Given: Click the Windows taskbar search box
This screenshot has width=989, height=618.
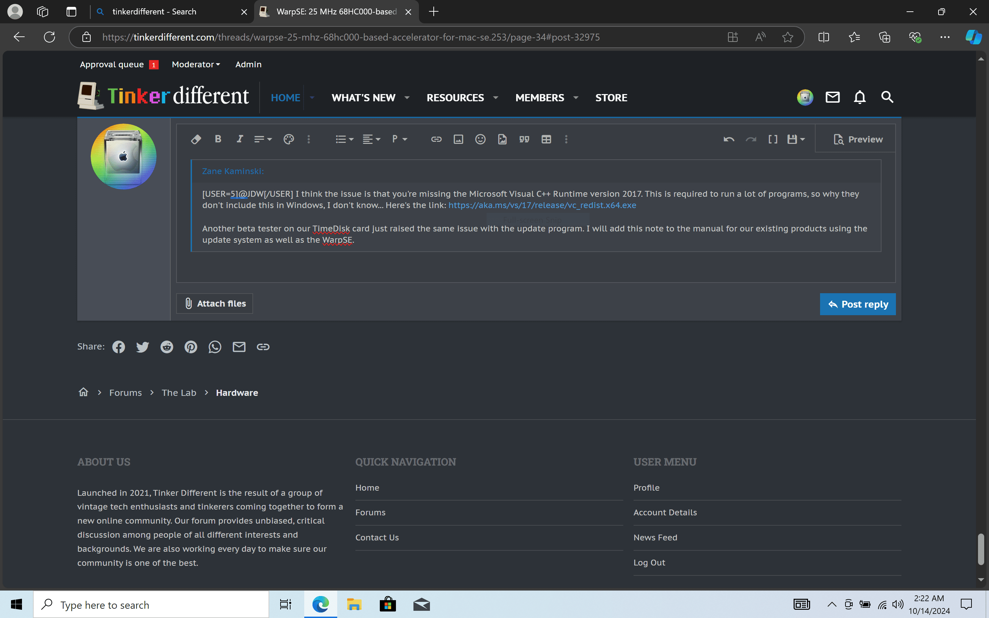Looking at the screenshot, I should pyautogui.click(x=151, y=605).
